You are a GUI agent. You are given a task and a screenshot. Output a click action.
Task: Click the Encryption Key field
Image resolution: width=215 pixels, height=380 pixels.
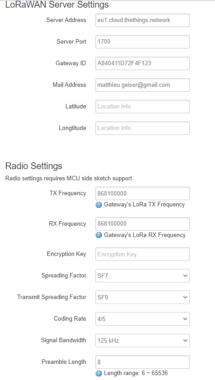click(x=143, y=254)
